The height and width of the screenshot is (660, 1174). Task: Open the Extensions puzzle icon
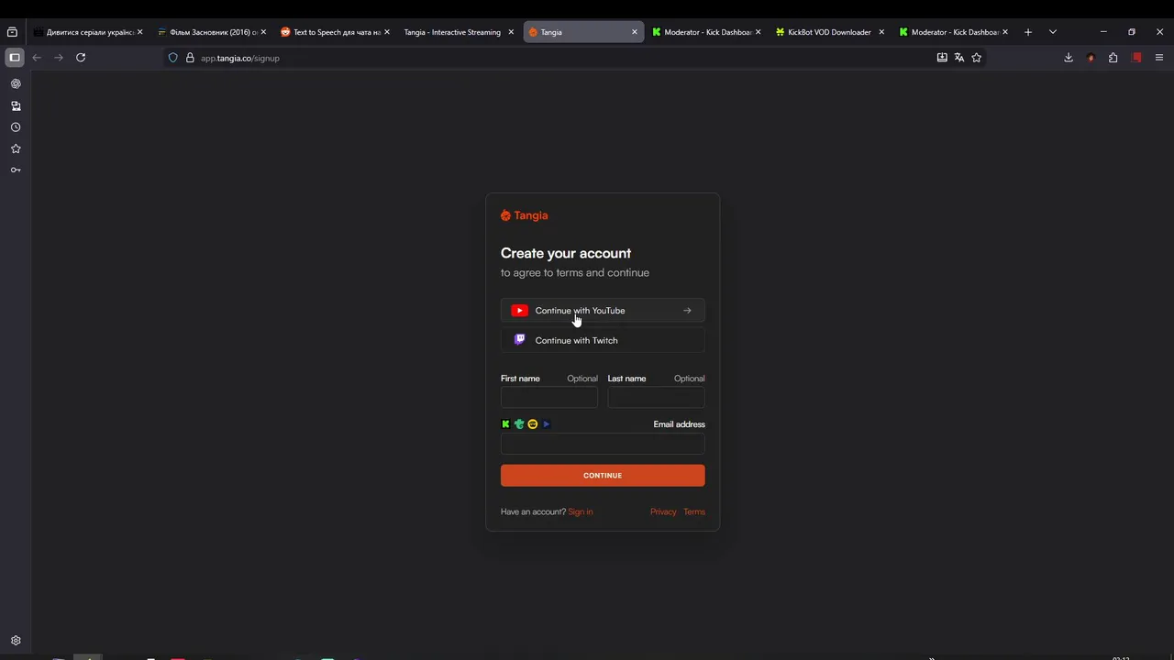pos(1113,57)
